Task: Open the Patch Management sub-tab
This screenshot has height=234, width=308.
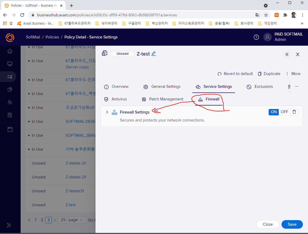Action: tap(162, 99)
